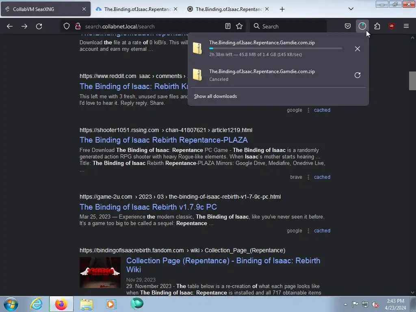Screen dimensions: 416x312
Task: Go forward one page
Action: [24, 26]
